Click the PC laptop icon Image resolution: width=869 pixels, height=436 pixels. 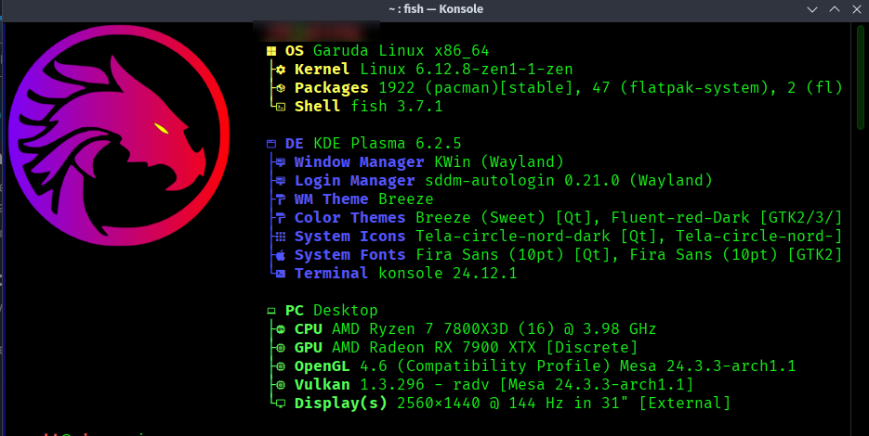pos(271,311)
